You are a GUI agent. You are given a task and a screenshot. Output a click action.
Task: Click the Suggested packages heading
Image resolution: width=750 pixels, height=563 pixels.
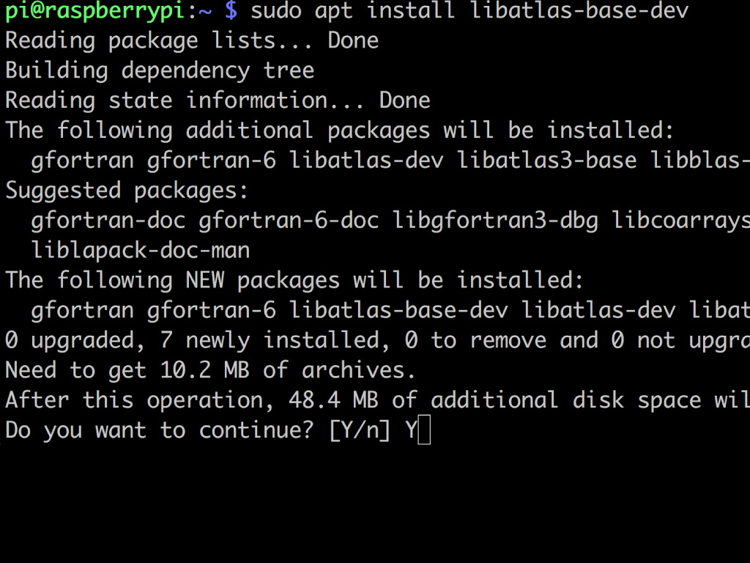tap(127, 191)
